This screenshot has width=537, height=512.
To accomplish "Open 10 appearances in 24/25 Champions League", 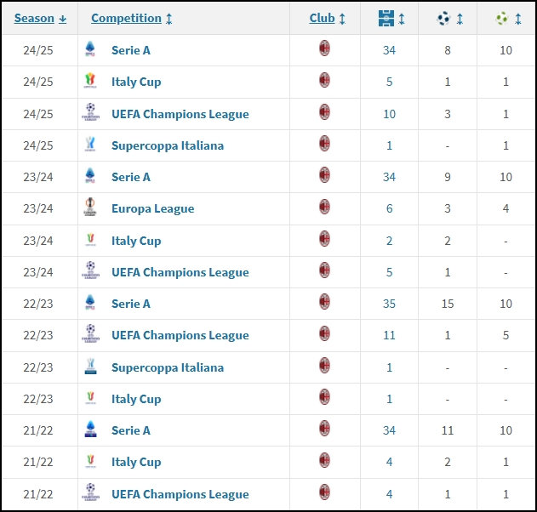I will click(x=389, y=114).
